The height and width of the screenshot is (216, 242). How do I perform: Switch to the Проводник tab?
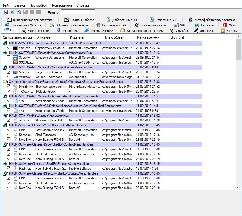click(67, 31)
